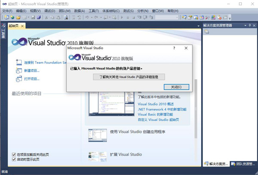258x175 pixels.
Task: Click the Redo arrow icon
Action: click(x=96, y=17)
